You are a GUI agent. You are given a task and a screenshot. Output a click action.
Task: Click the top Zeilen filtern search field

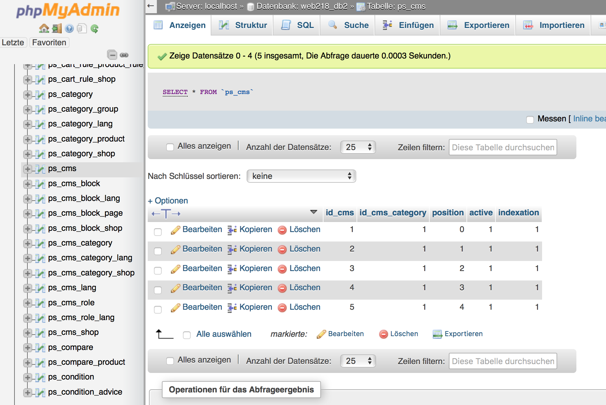point(503,147)
